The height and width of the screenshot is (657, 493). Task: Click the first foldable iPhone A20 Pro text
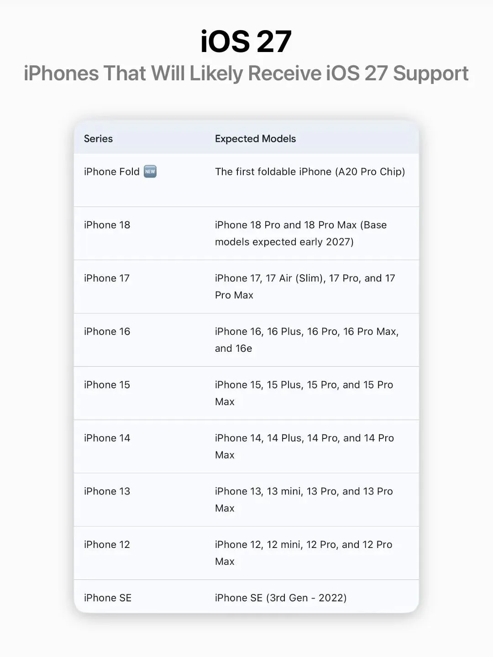310,172
